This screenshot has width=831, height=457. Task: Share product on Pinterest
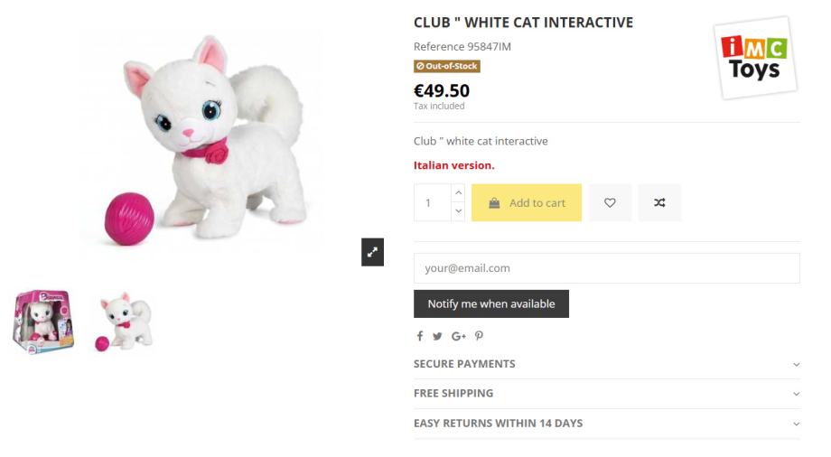click(x=479, y=336)
